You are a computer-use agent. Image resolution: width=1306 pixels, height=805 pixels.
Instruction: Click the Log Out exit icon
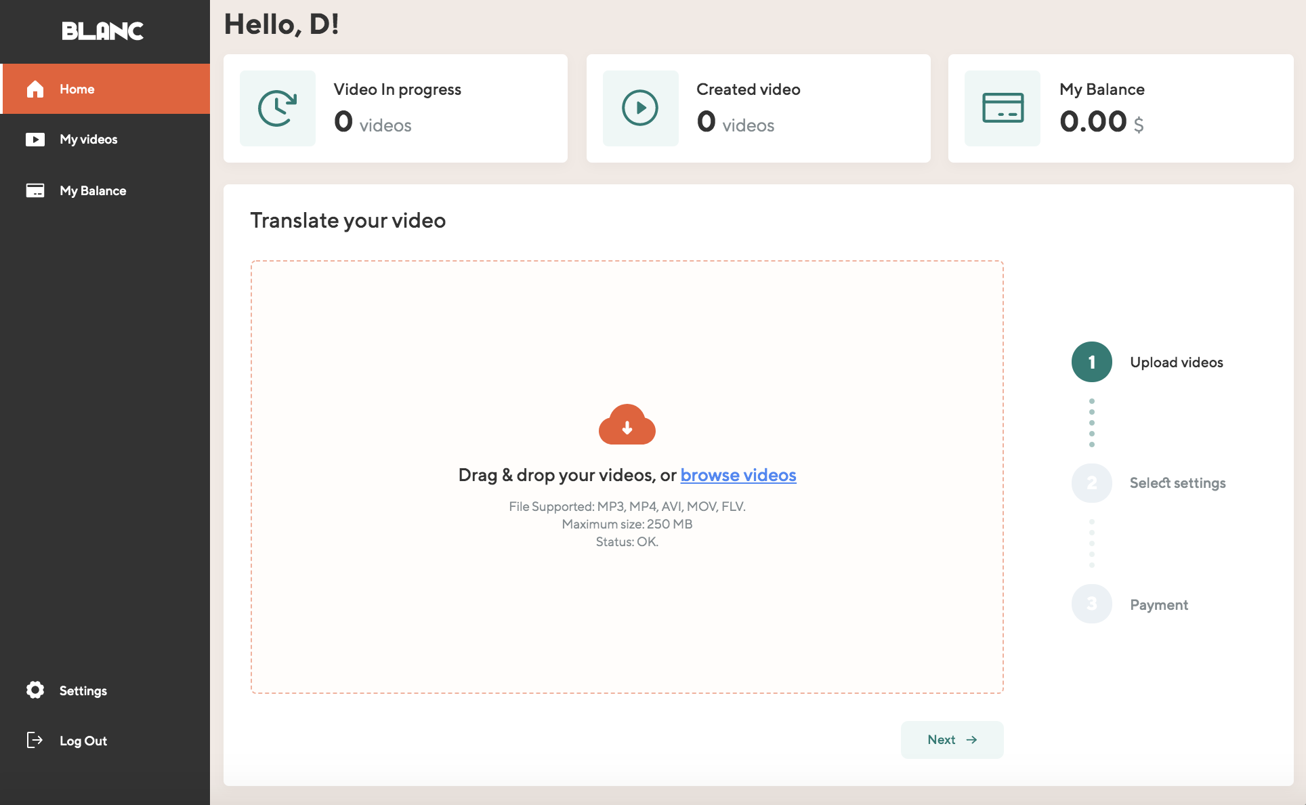tap(35, 740)
